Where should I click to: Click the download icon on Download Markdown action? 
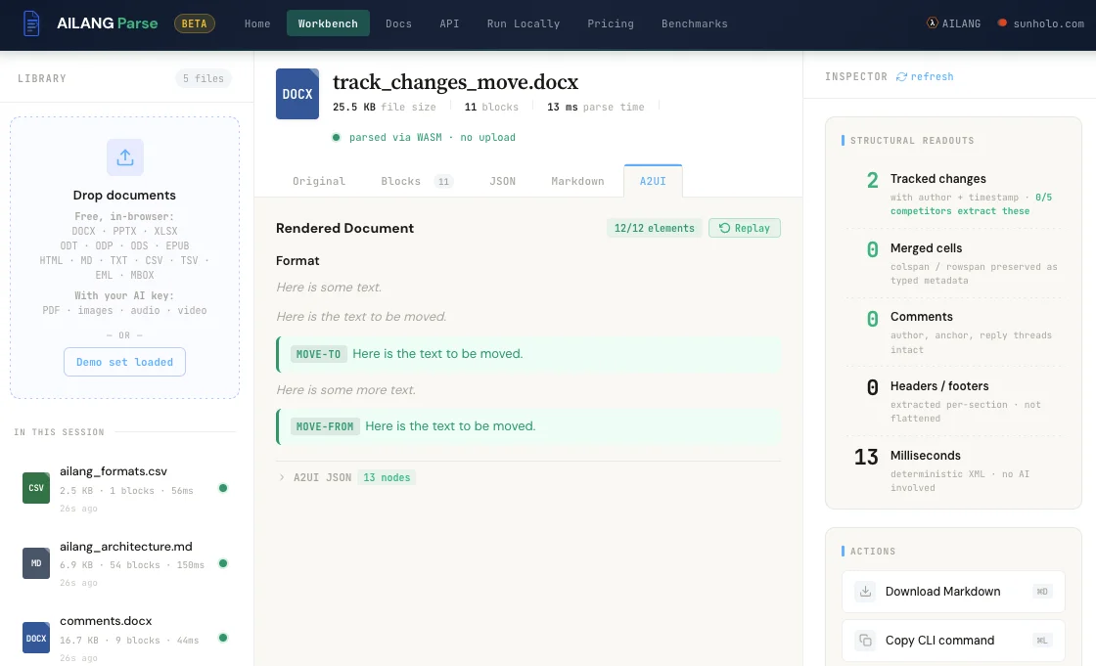865,592
